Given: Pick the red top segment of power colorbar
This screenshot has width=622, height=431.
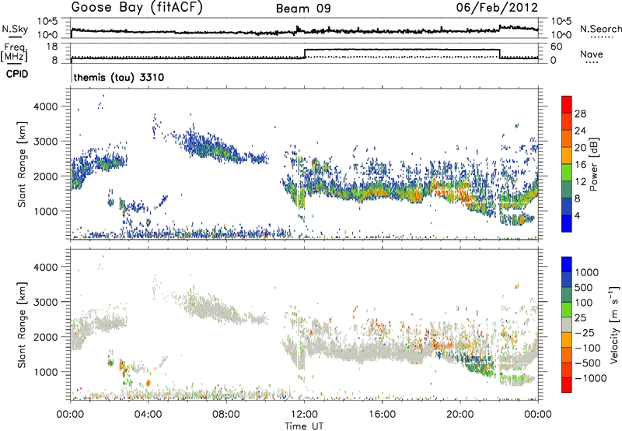Looking at the screenshot, I should pyautogui.click(x=567, y=104).
